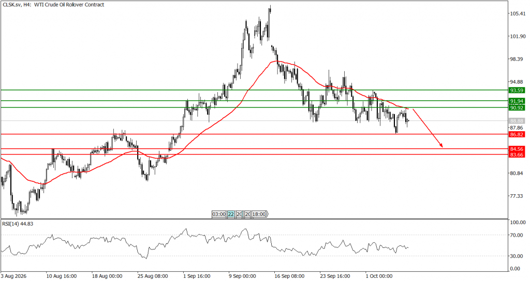
Task: Click the 101.90 price scale value
Action: pos(518,37)
